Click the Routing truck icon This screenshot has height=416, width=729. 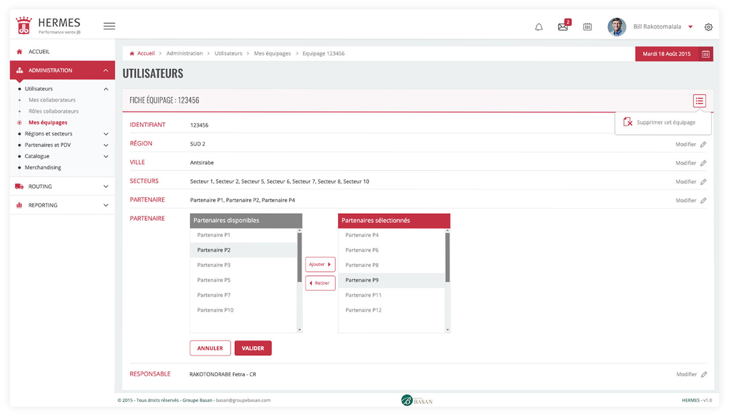coord(19,187)
